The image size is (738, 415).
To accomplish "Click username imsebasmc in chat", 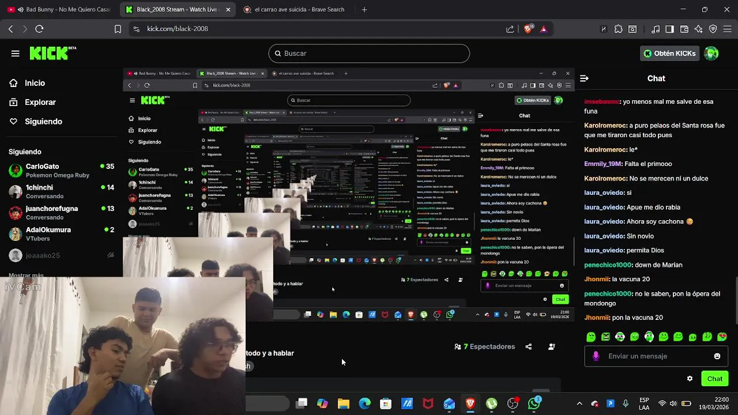I will [x=602, y=101].
